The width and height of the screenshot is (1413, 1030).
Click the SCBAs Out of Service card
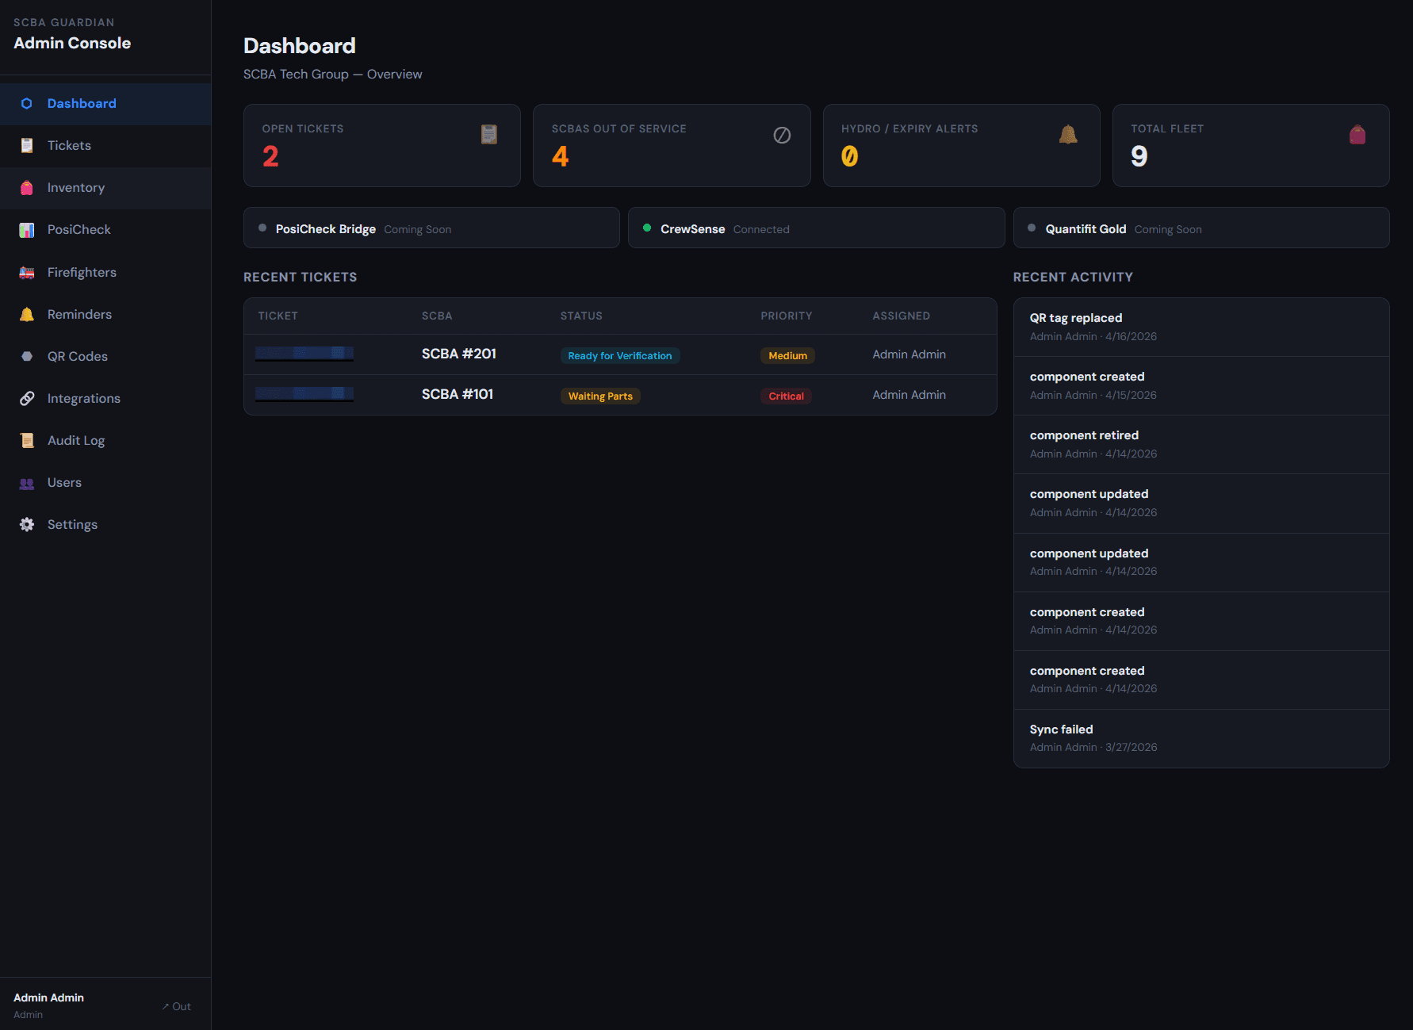coord(672,146)
